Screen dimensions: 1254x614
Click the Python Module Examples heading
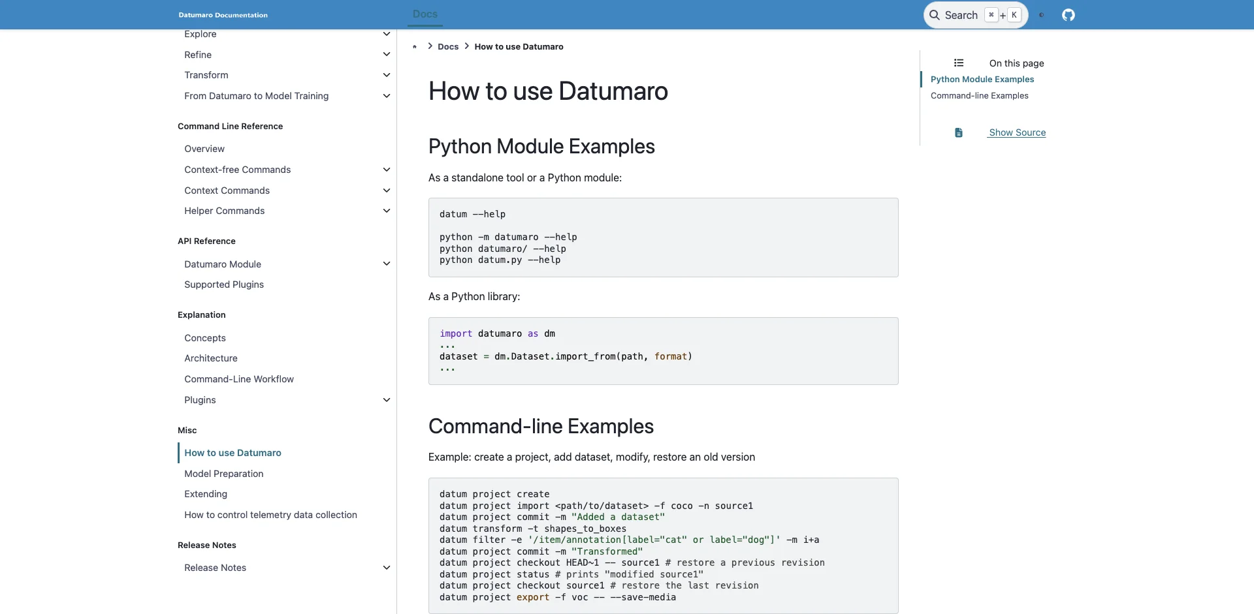click(541, 146)
